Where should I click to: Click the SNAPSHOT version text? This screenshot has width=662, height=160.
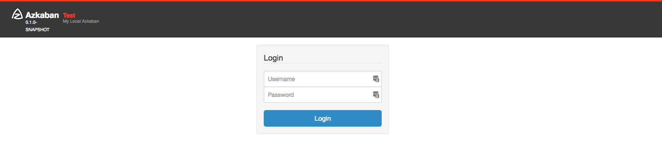[37, 30]
